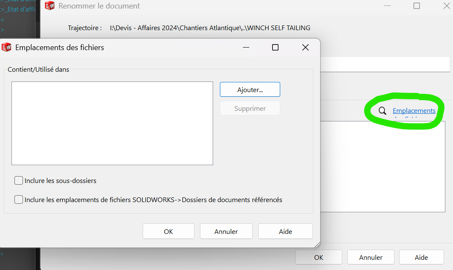Maximize the Emplacements des fichiers dialog
Screen dimensions: 453x270
tap(275, 48)
